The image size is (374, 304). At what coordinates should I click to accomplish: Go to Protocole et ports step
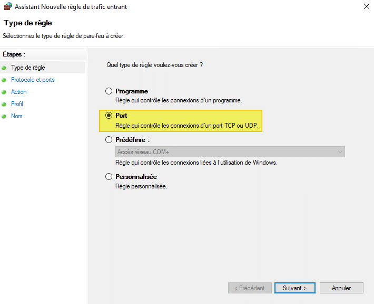pos(33,80)
